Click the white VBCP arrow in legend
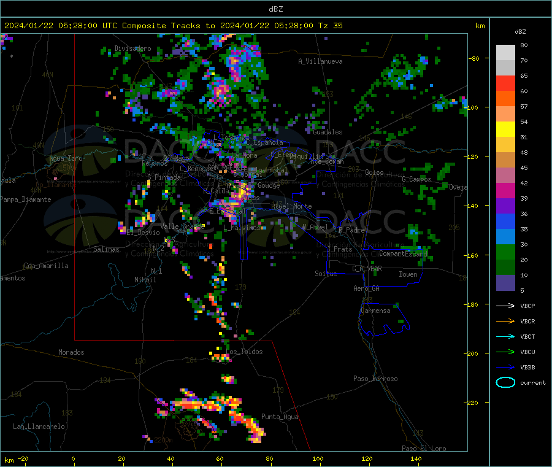Viewport: 552px width, 467px height. click(505, 306)
